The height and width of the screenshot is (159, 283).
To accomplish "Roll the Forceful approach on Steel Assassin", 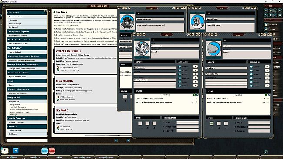I will (180, 78).
